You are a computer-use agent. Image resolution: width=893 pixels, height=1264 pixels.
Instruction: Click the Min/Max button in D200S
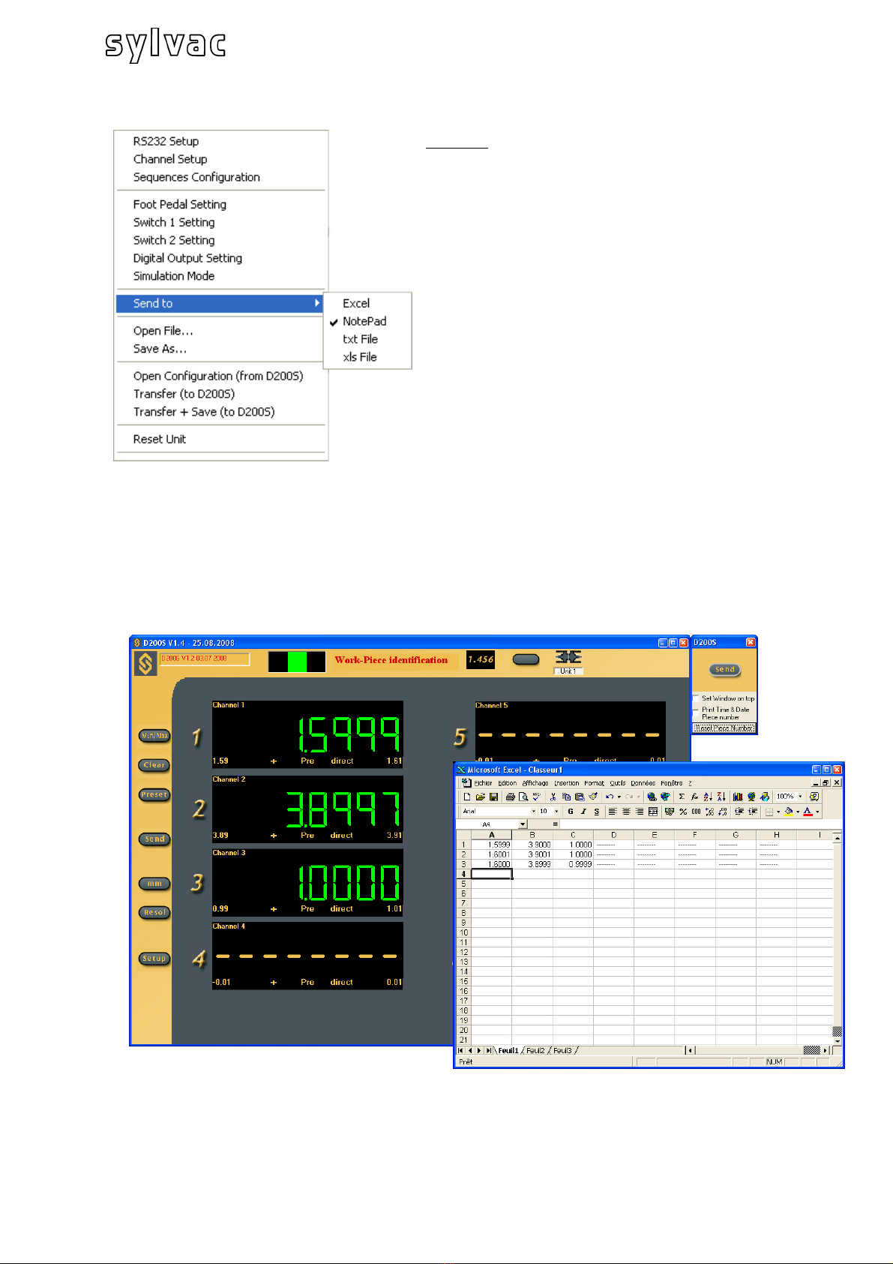(154, 736)
